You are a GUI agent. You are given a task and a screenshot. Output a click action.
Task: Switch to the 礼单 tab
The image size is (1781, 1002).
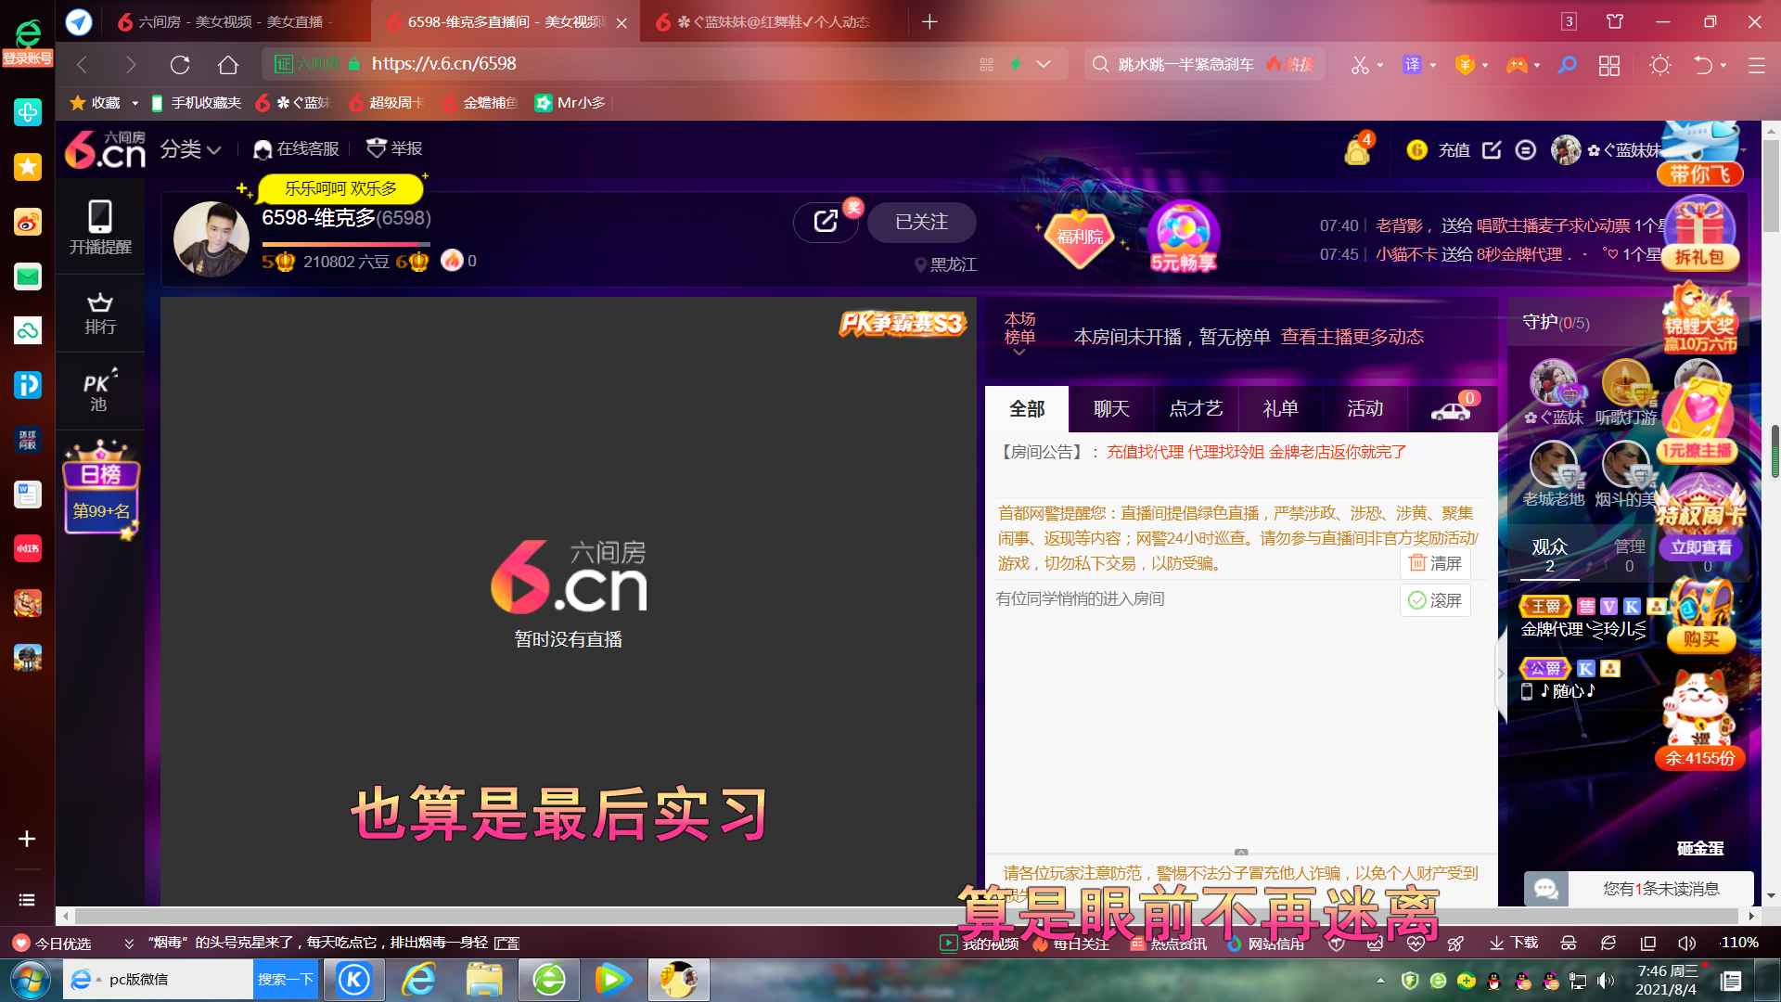1280,408
